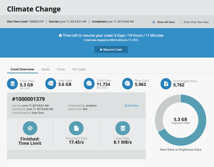Select the Show Only New Data option

coord(180,22)
